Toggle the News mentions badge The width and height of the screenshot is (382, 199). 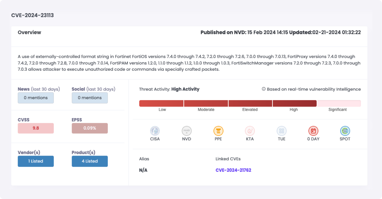coord(36,98)
